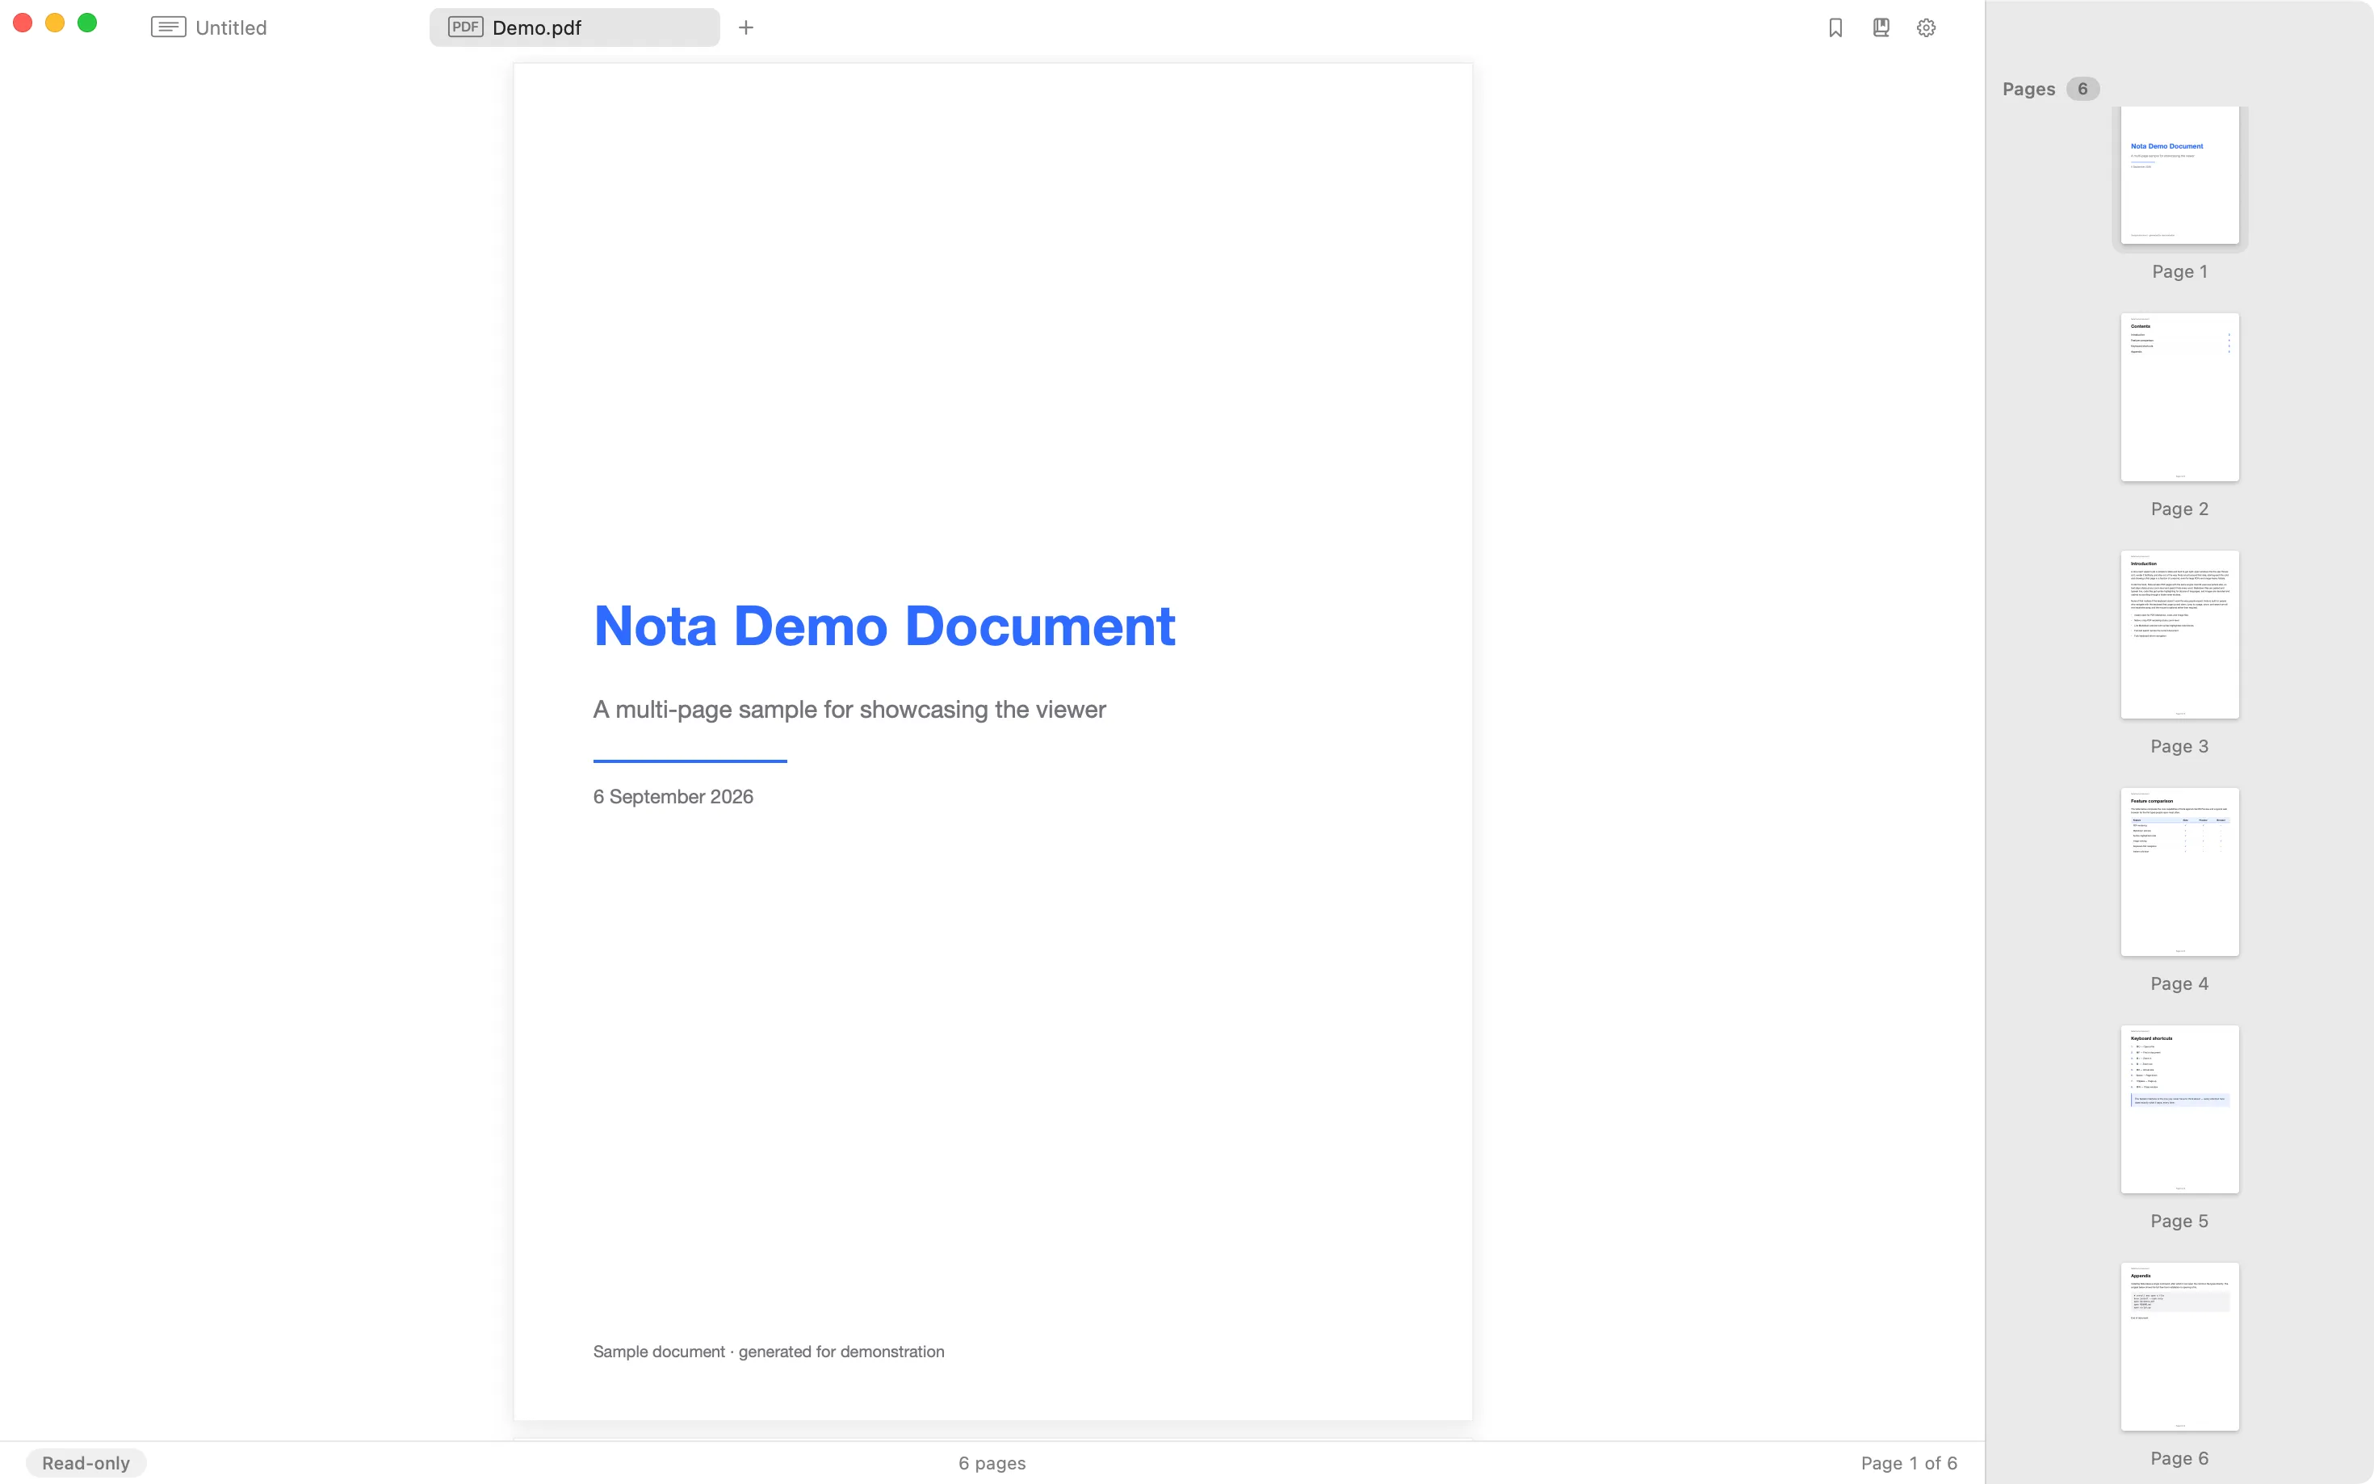Click the bookmark icon in the toolbar
Screen dimensions: 2374x1484
[1835, 27]
